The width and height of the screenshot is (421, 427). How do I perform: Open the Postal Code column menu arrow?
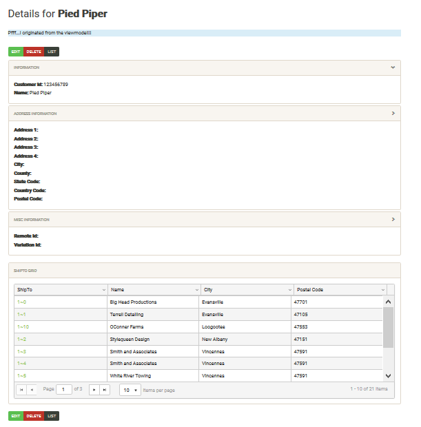point(383,290)
